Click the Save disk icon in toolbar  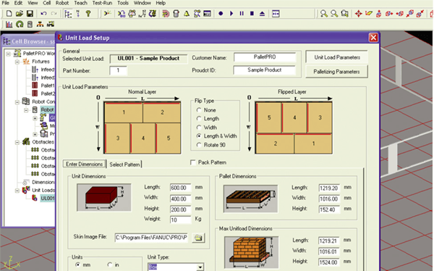[x=30, y=13]
